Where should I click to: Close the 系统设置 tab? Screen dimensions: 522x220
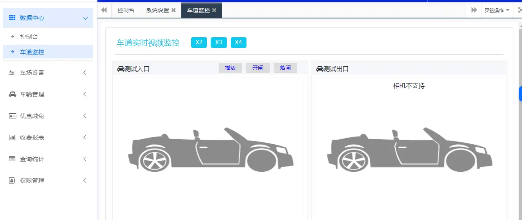click(x=173, y=10)
